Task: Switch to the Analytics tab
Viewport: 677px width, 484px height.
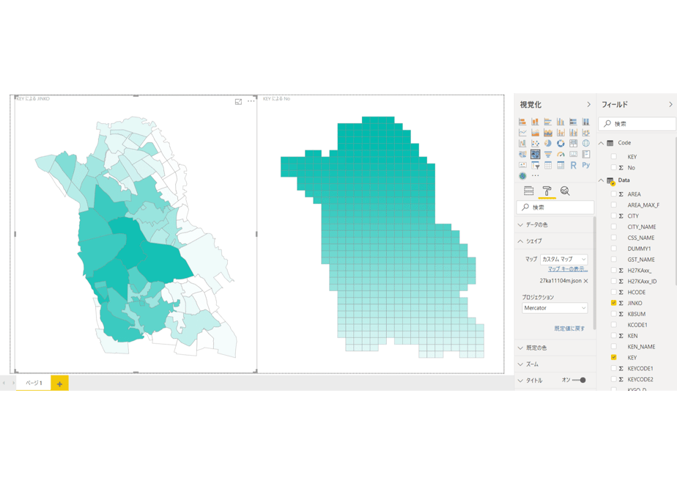Action: (x=565, y=191)
